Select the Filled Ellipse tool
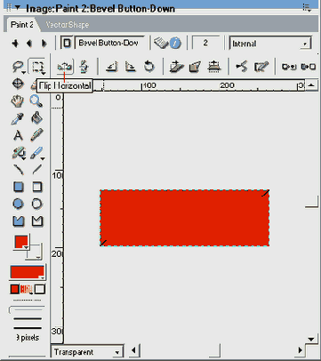The width and height of the screenshot is (321, 361). pos(19,205)
